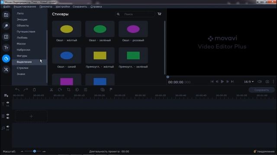
Task: Click the add media plus placeholder
Action: pyautogui.click(x=31, y=116)
